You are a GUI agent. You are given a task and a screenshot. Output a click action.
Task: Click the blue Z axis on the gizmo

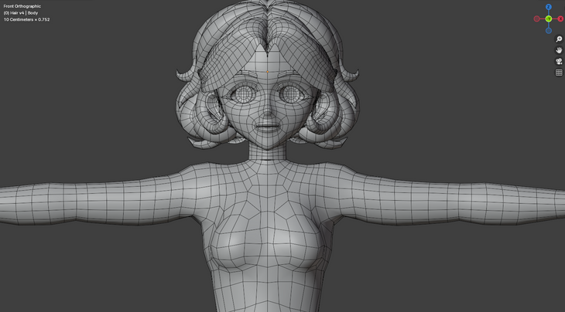549,7
